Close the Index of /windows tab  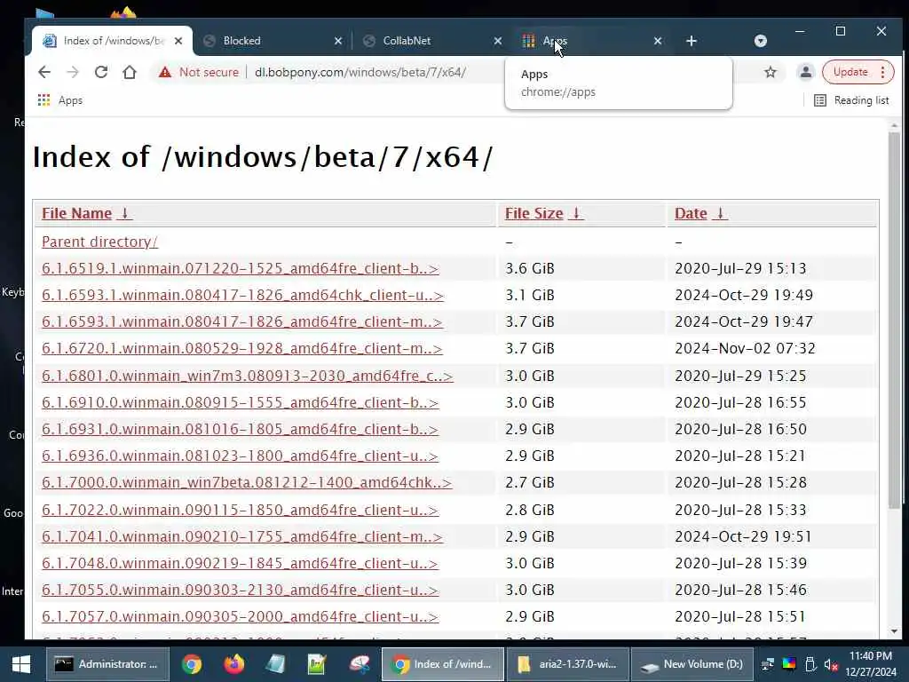[178, 41]
